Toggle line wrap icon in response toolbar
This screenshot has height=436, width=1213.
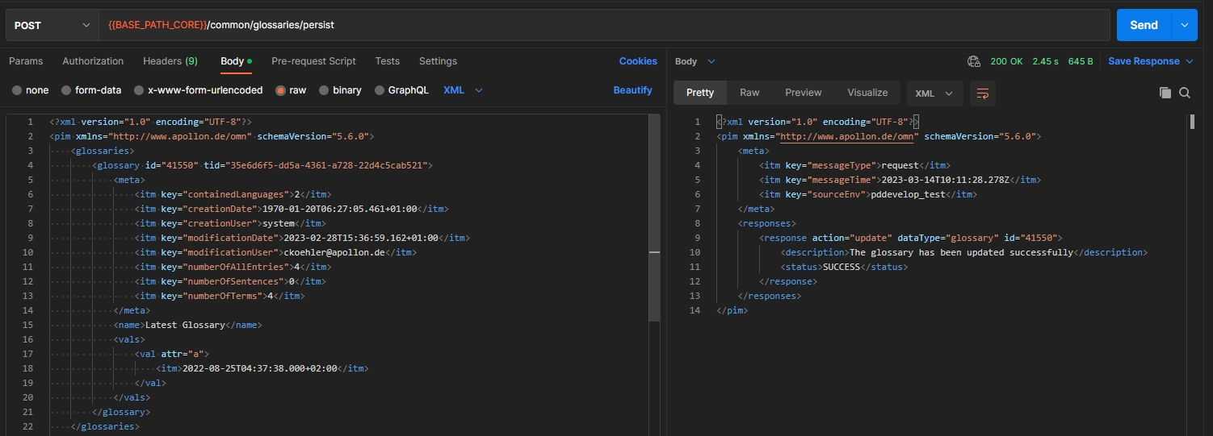[x=982, y=93]
